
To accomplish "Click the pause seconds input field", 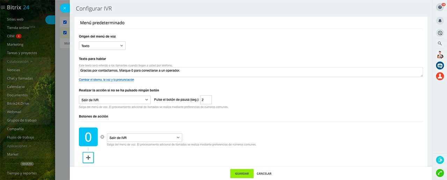I will pos(206,100).
